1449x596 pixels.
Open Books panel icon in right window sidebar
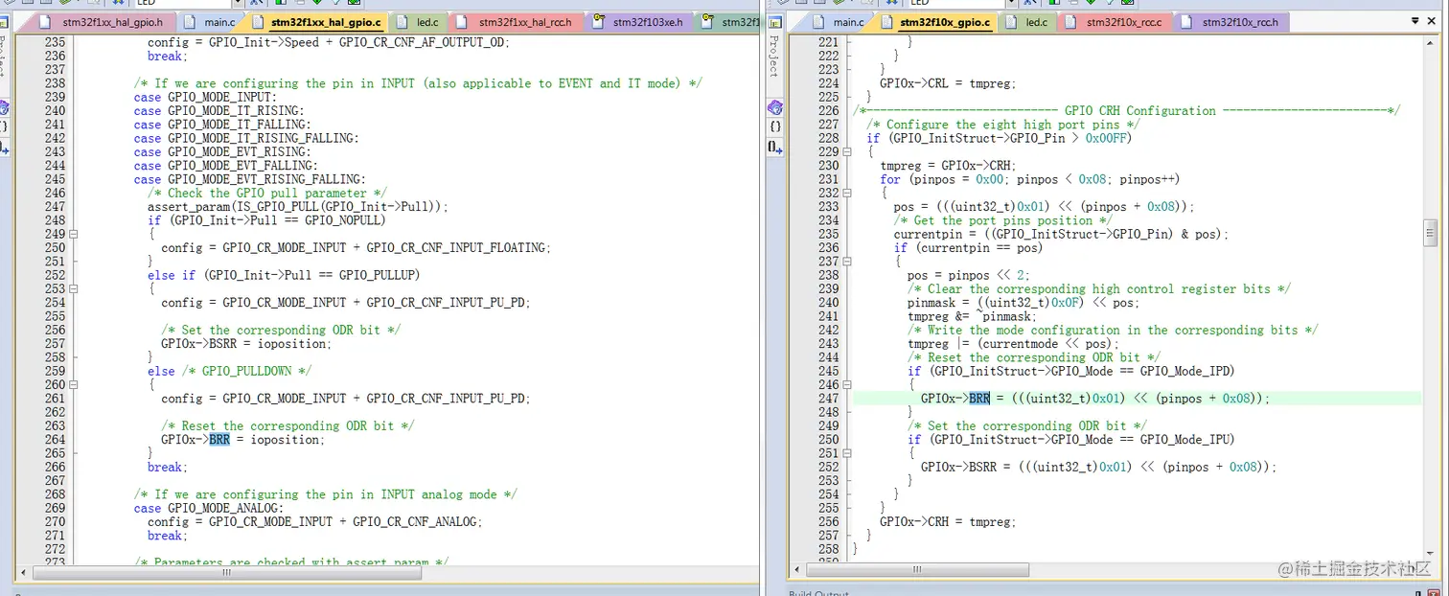775,107
